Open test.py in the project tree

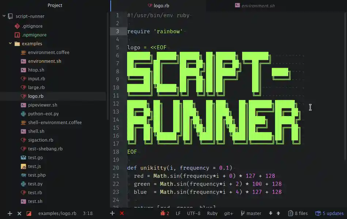point(35,184)
